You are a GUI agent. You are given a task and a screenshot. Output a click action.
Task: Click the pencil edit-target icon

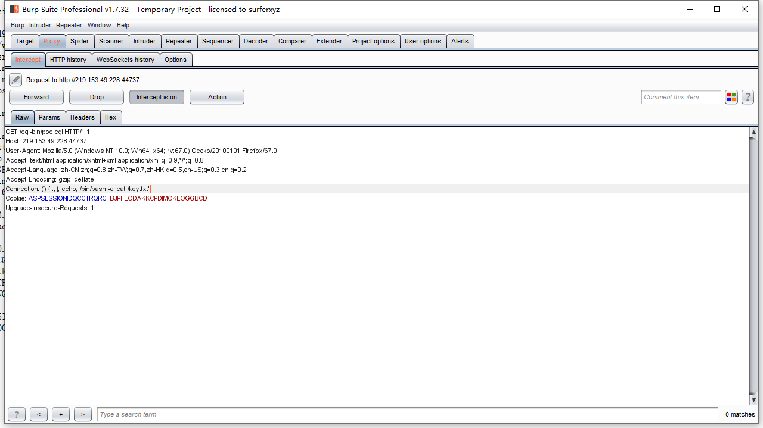15,80
